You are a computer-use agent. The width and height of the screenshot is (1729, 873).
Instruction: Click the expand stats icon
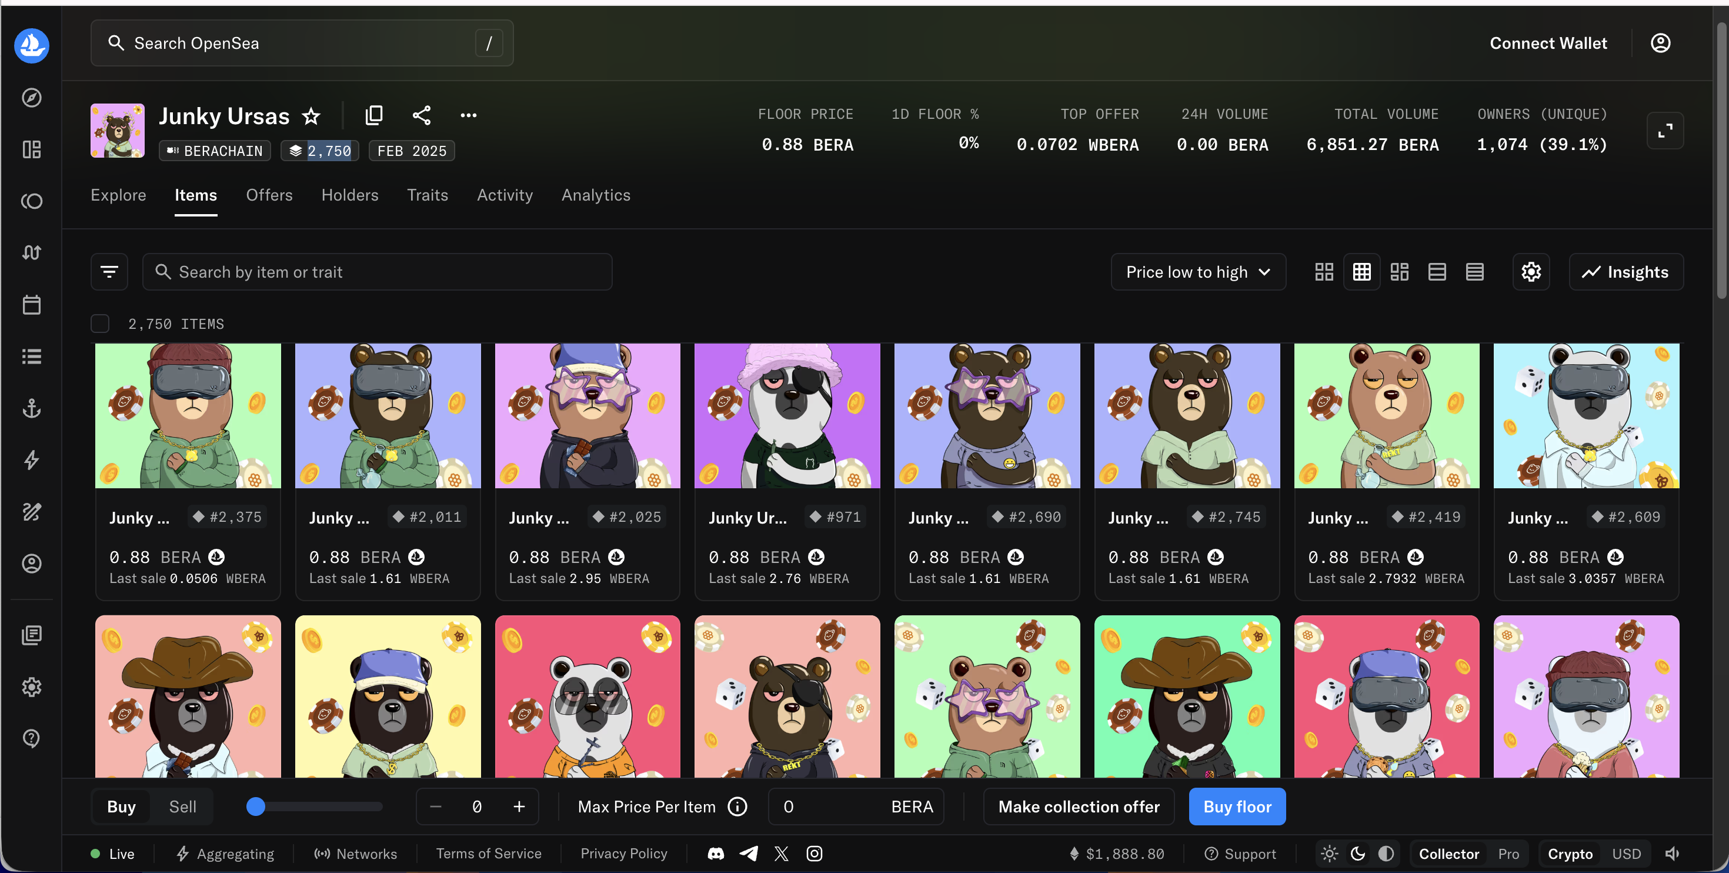tap(1664, 130)
